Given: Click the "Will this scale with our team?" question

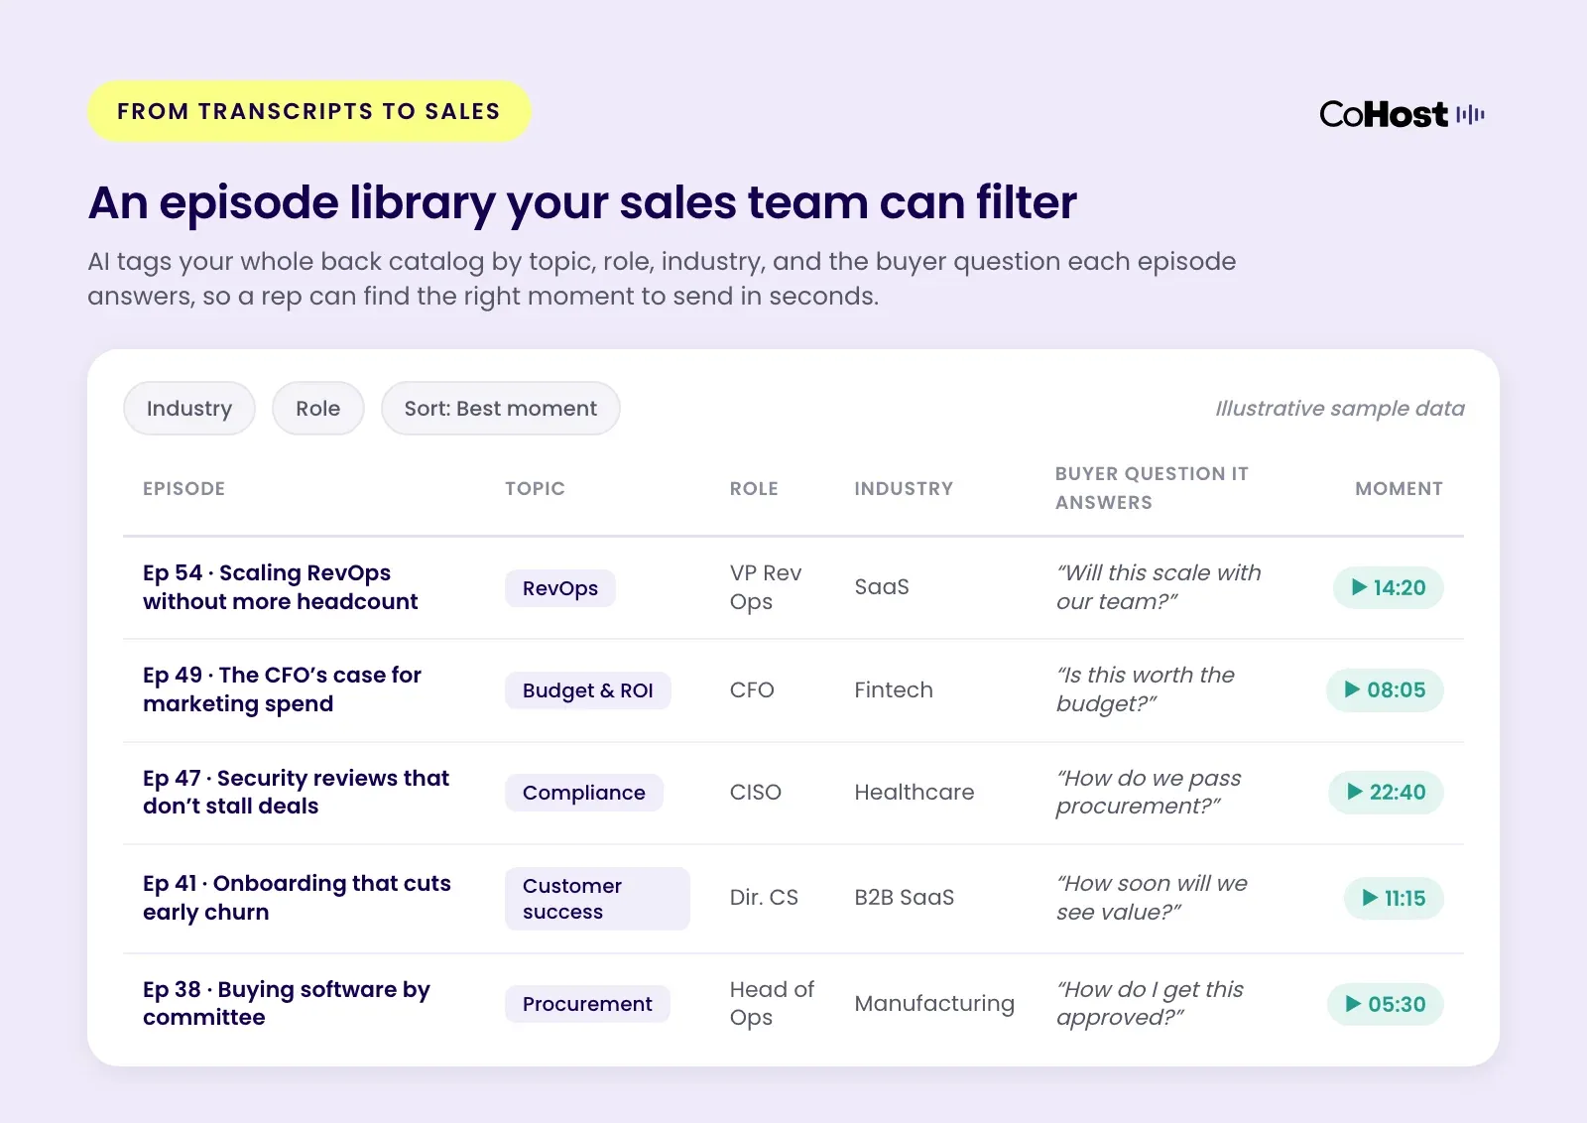Looking at the screenshot, I should [x=1159, y=587].
